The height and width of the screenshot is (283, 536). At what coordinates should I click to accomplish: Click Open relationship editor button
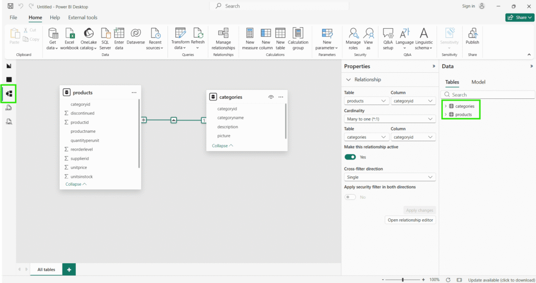point(410,220)
